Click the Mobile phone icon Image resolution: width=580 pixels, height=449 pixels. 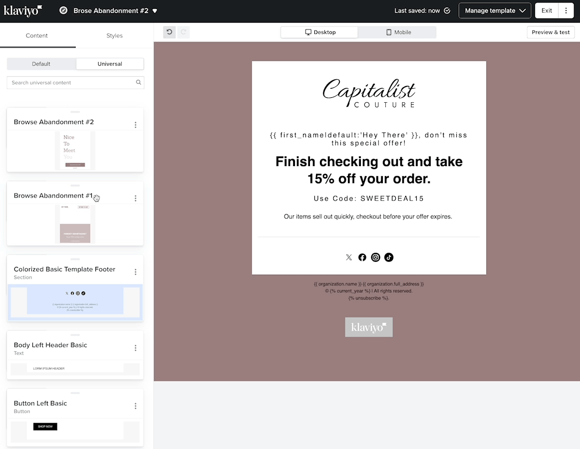389,32
